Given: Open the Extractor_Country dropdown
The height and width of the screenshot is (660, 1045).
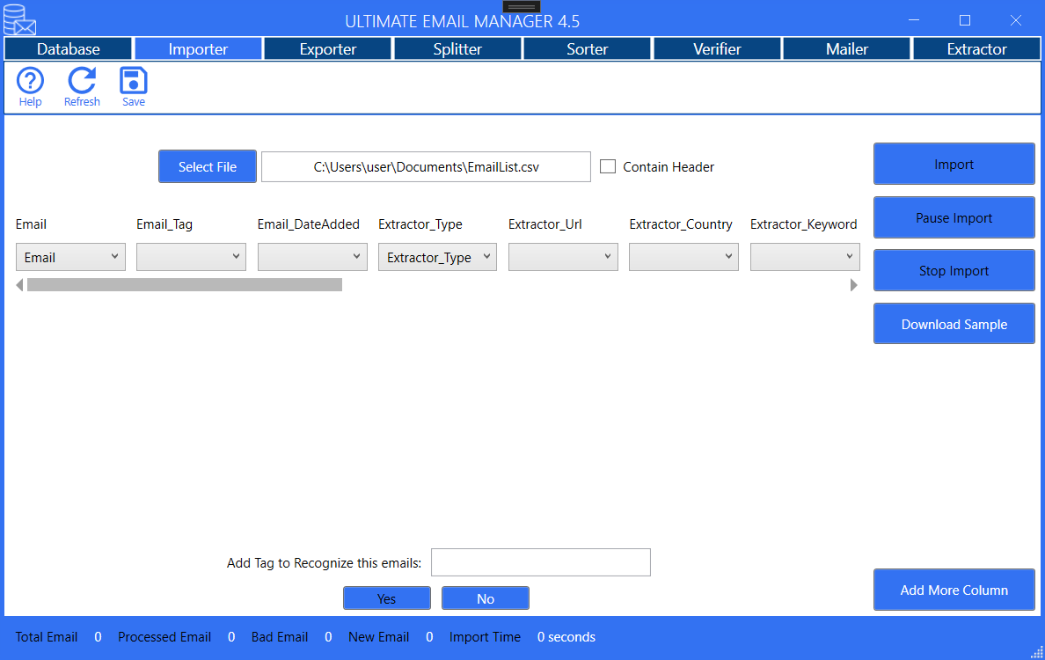Looking at the screenshot, I should click(x=683, y=256).
